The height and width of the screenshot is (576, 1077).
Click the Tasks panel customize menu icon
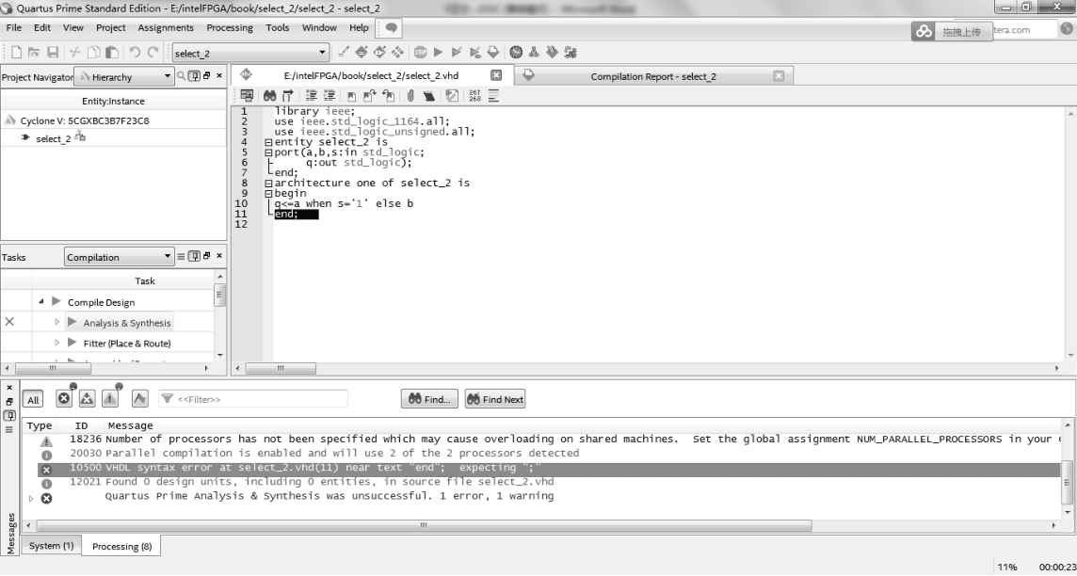tap(182, 257)
